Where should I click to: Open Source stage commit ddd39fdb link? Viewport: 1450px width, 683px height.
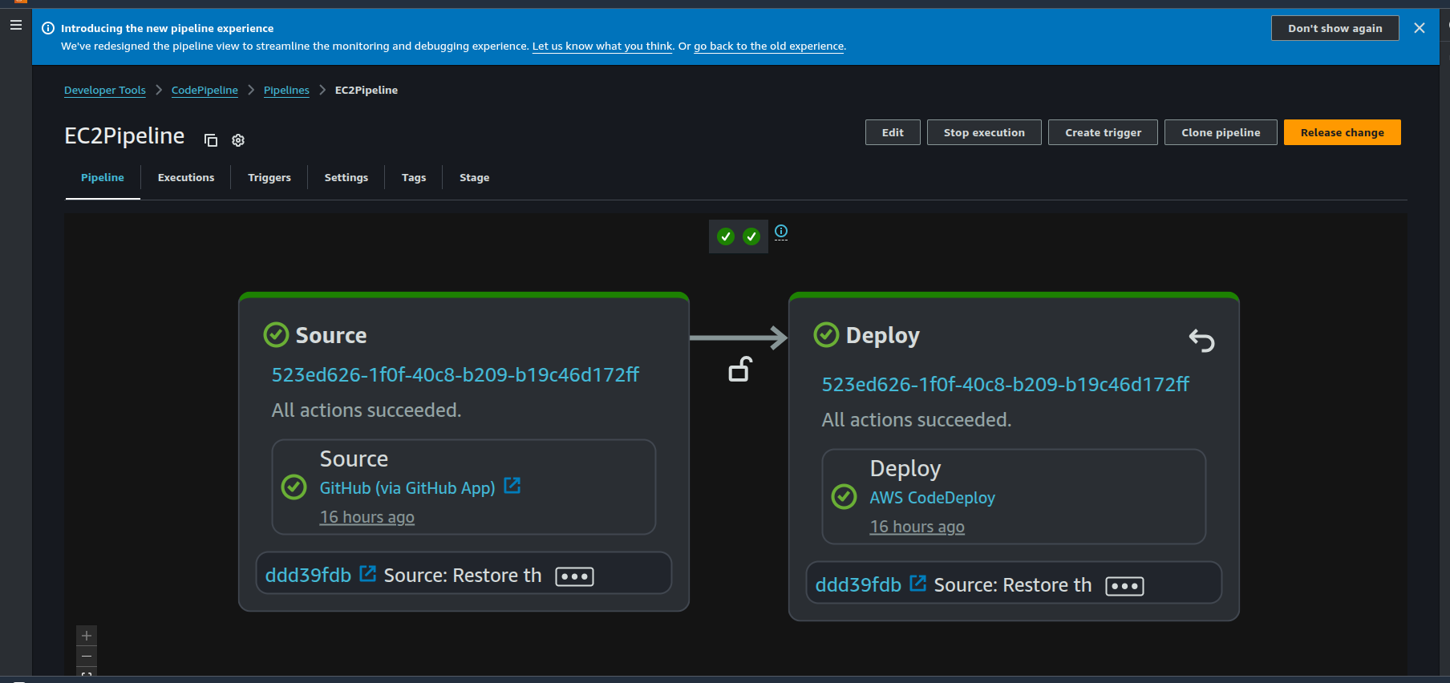[308, 576]
